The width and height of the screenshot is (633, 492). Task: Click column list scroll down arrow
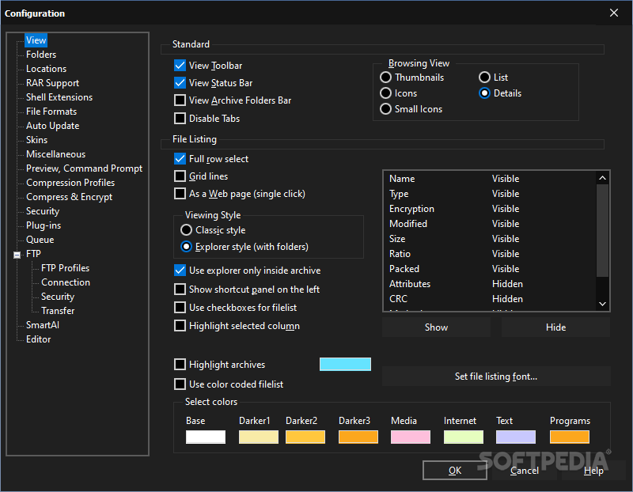tap(602, 304)
